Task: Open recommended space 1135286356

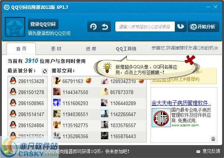Action: click(75, 136)
